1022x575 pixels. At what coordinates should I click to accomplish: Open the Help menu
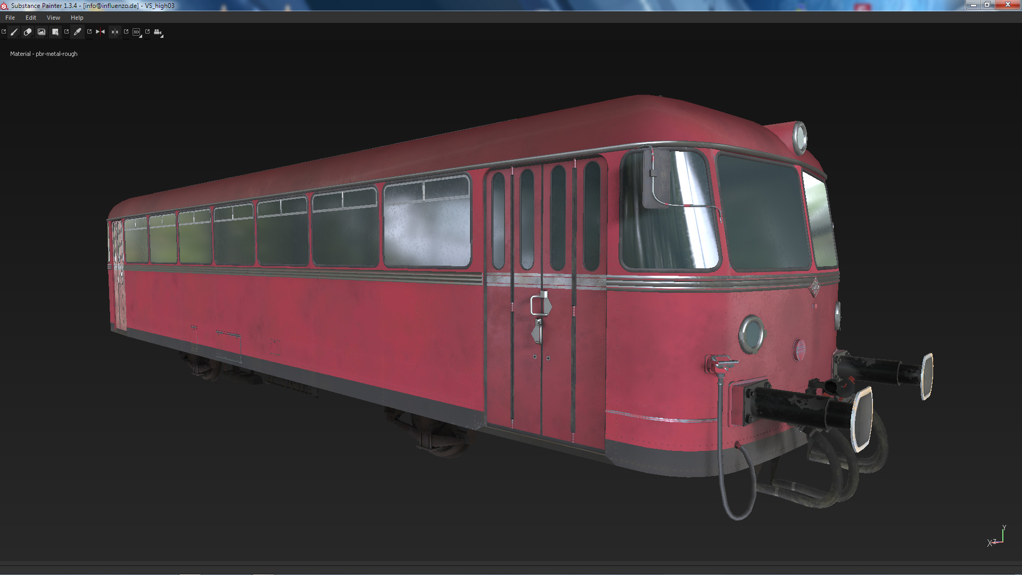tap(77, 18)
